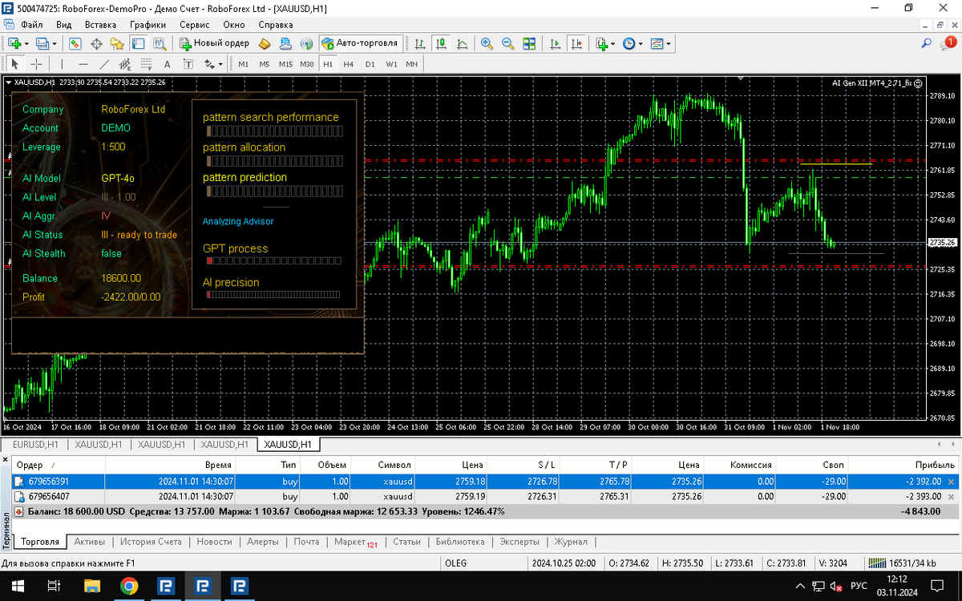Screen dimensions: 962x601
Task: Open Chrome from the Windows taskbar
Action: pyautogui.click(x=129, y=586)
